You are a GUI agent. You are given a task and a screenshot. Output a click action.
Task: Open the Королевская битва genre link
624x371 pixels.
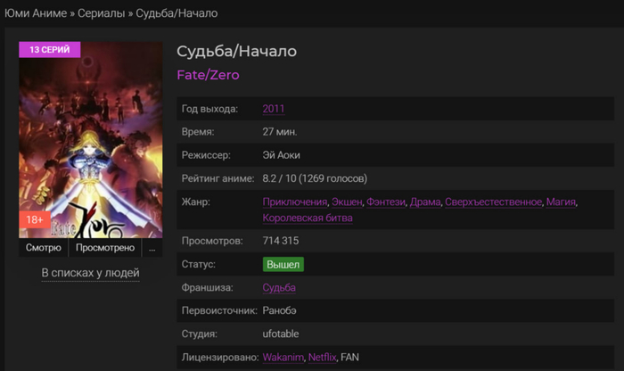(x=308, y=218)
